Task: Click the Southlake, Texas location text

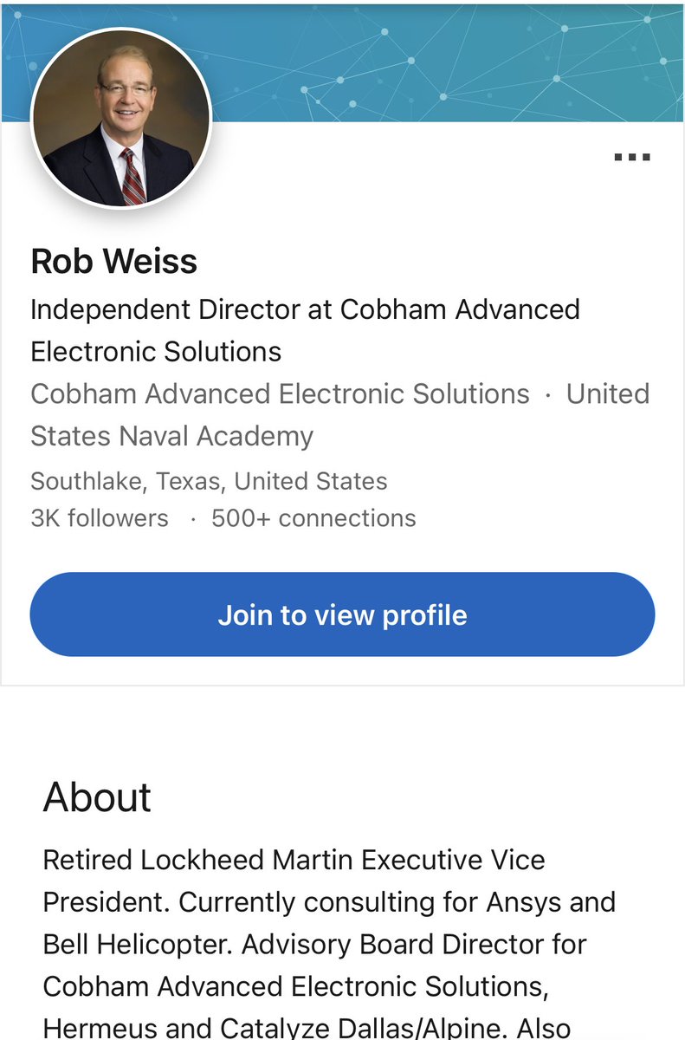Action: pyautogui.click(x=209, y=481)
